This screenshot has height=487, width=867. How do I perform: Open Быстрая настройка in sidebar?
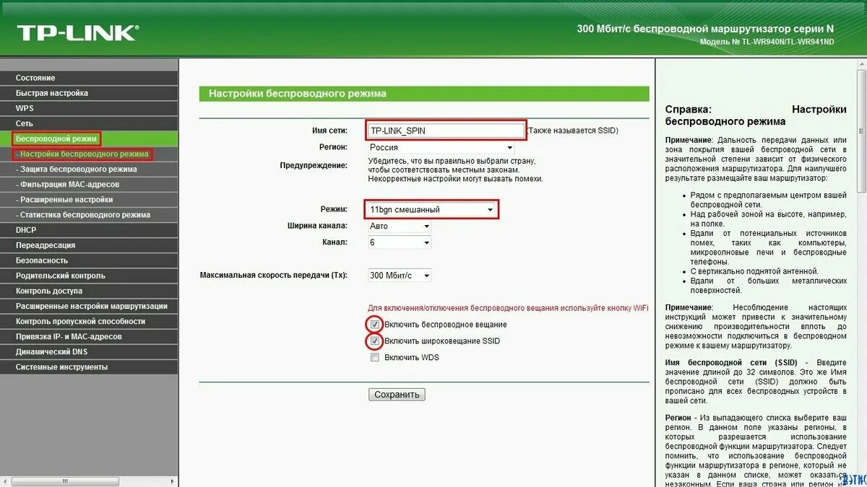[88, 93]
